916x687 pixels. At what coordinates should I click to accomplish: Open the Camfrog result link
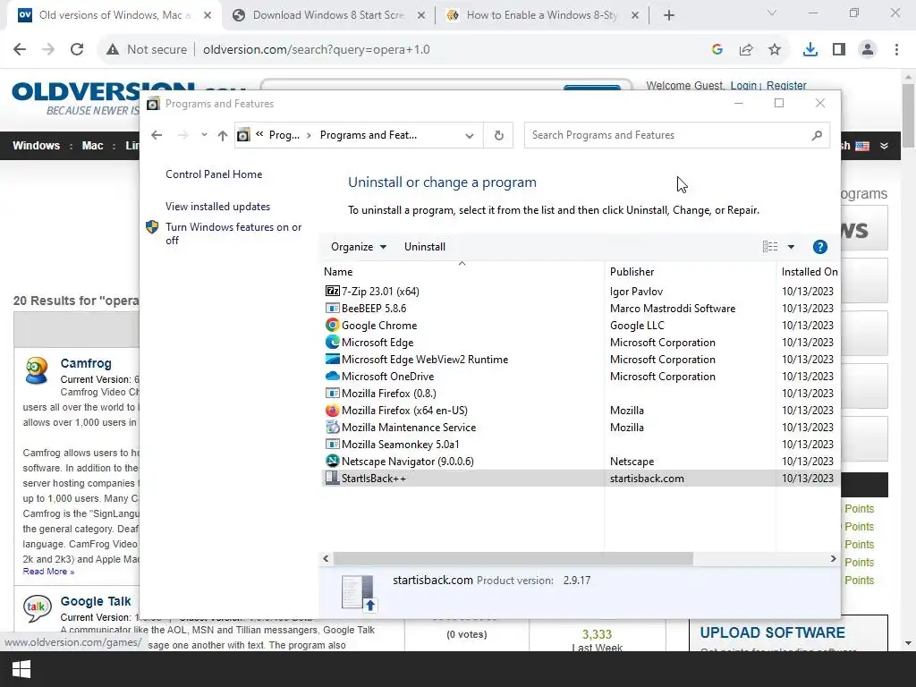(x=86, y=363)
